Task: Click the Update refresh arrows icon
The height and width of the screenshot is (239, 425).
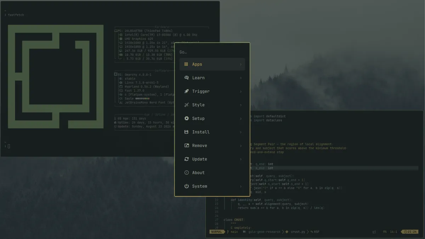Action: click(x=186, y=159)
